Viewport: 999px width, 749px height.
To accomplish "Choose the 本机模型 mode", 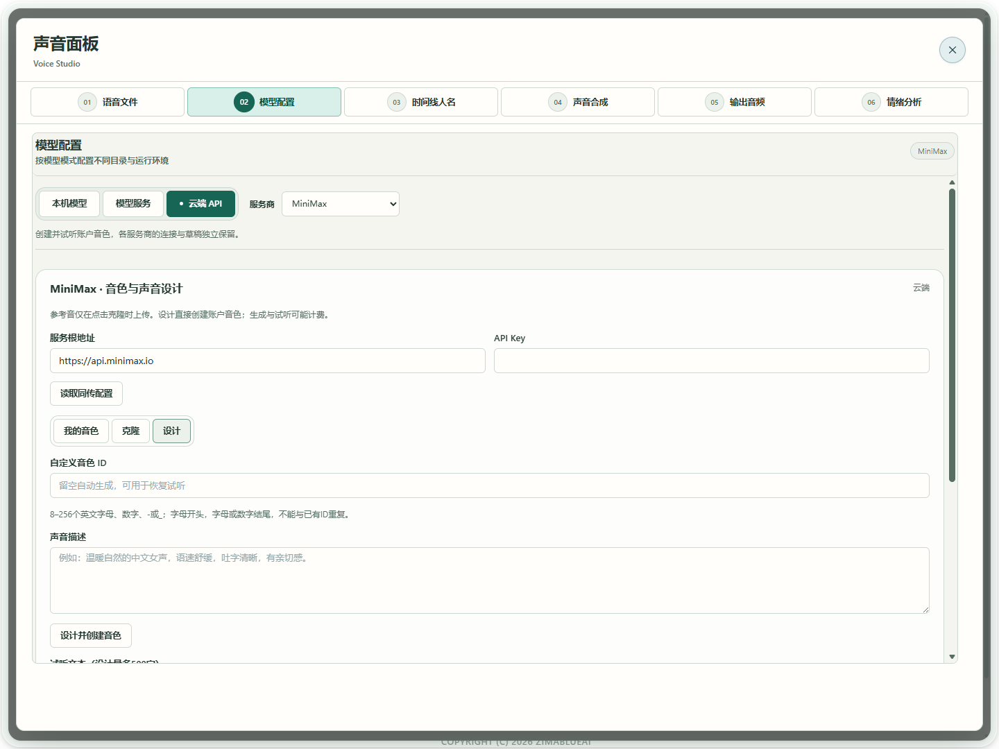I will [69, 204].
